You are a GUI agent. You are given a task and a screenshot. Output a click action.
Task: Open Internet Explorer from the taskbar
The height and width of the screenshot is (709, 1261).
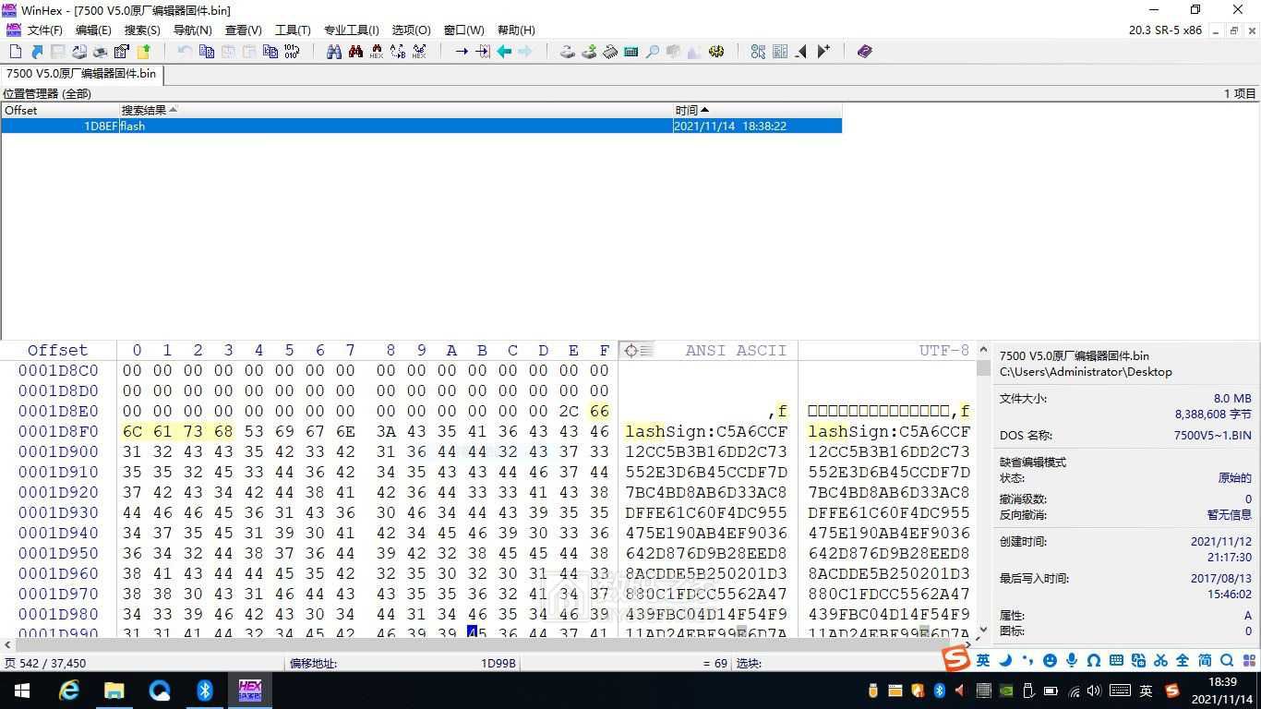(69, 691)
